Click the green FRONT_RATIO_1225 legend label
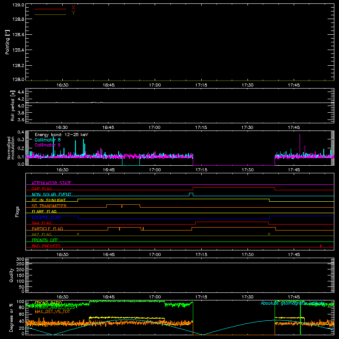This screenshot has height=339, width=339. pyautogui.click(x=55, y=308)
